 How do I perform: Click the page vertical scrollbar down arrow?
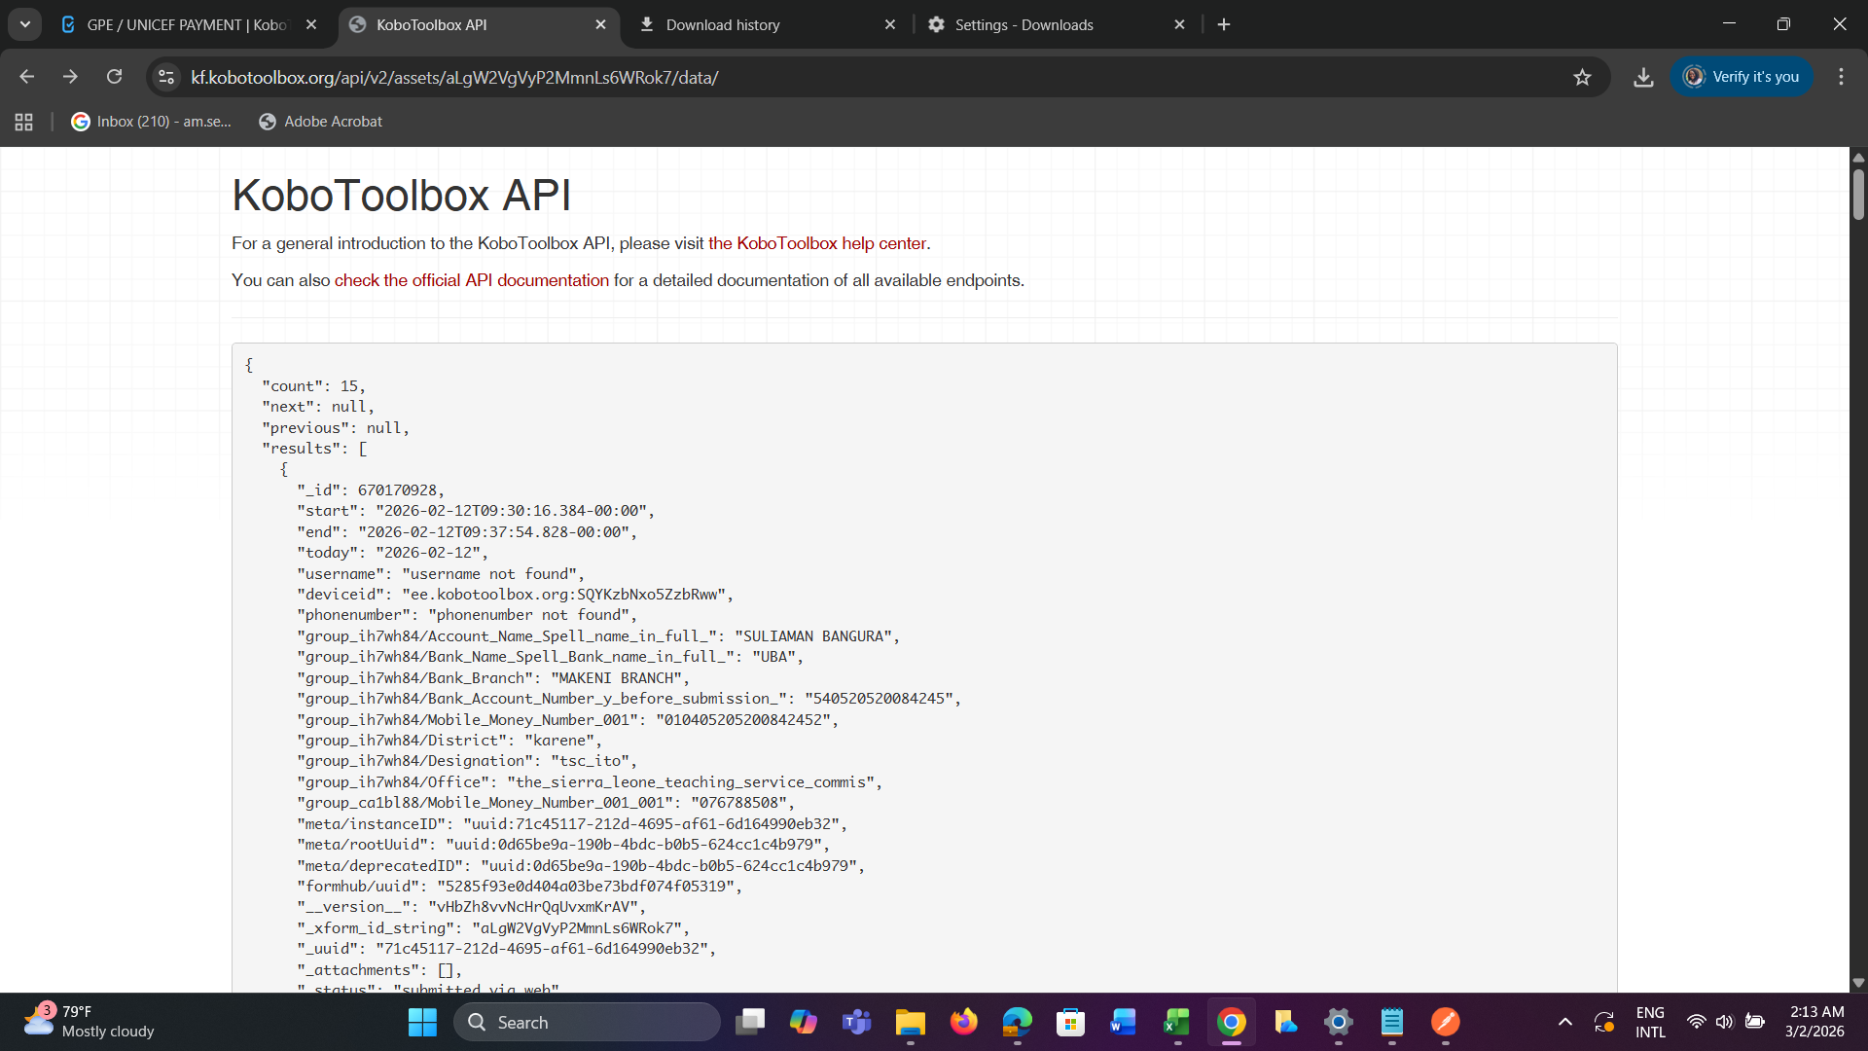coord(1858,983)
